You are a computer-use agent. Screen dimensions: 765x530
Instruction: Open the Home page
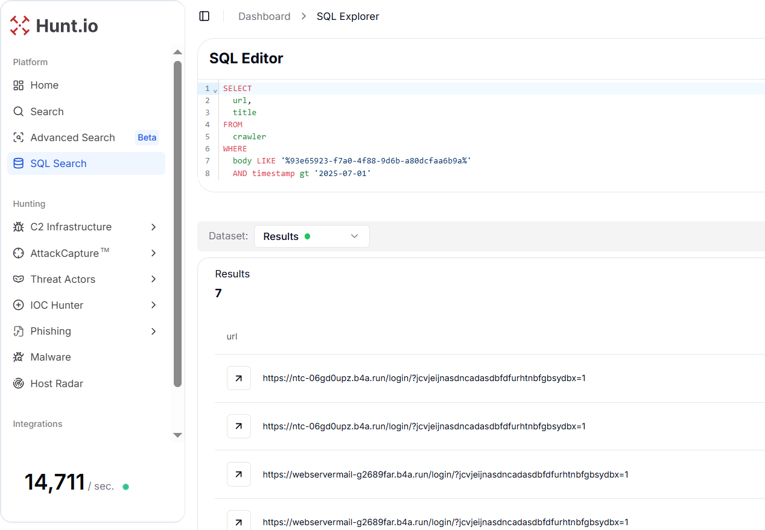(x=44, y=85)
